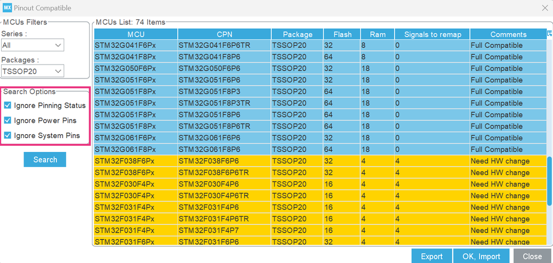Close the Pinout Compatible window
Image resolution: width=553 pixels, height=263 pixels.
(x=545, y=8)
